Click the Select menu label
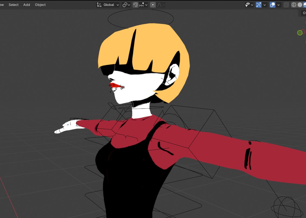 tap(13, 5)
